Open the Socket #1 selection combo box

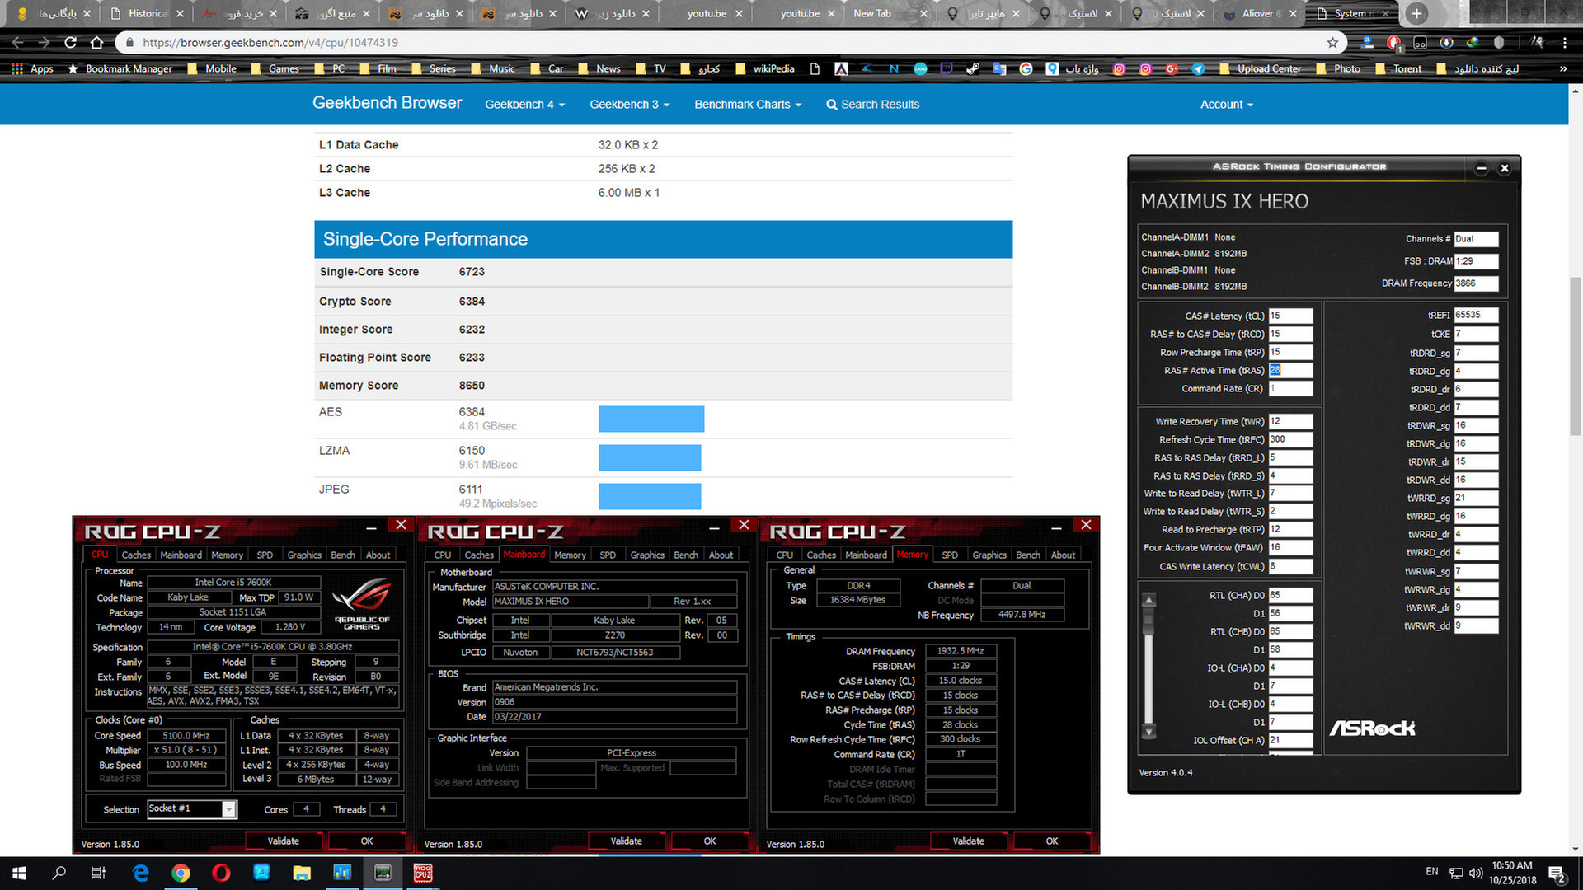(192, 808)
